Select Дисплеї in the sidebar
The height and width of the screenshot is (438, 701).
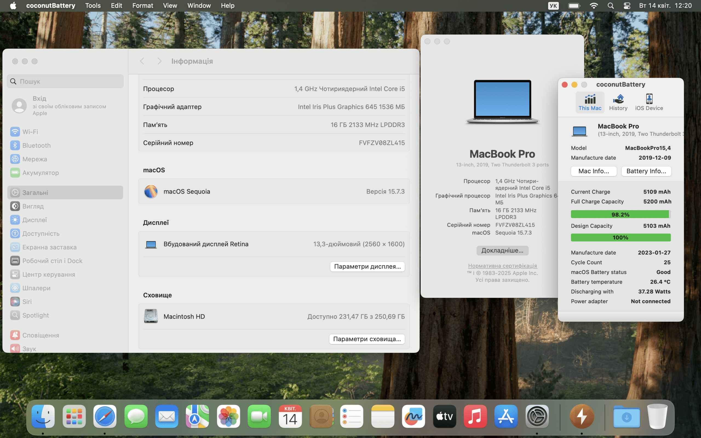pyautogui.click(x=35, y=220)
